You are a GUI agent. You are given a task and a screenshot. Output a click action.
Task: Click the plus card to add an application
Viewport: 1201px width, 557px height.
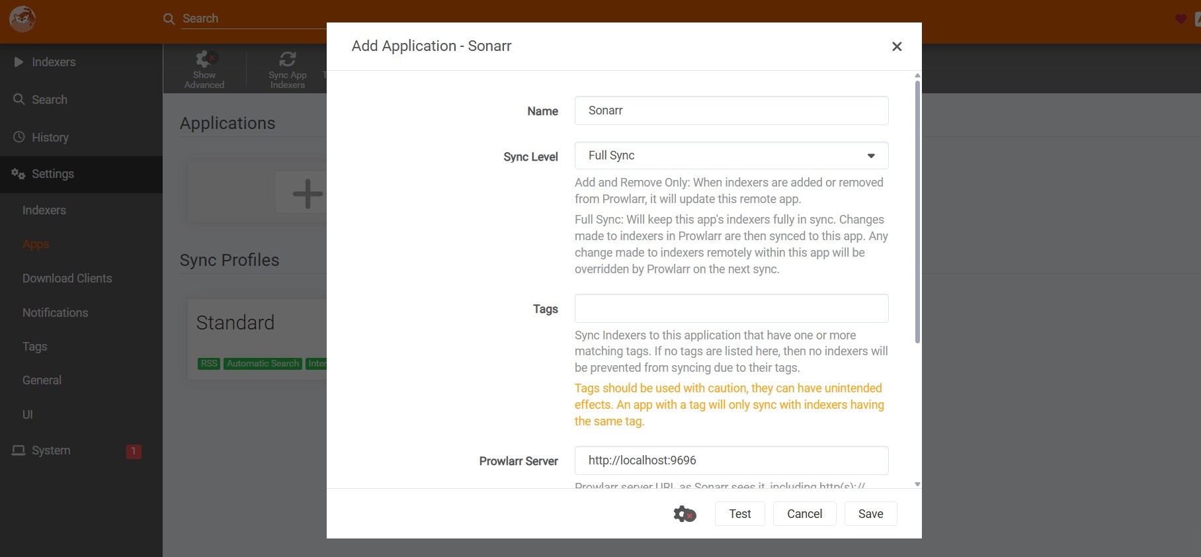coord(308,194)
